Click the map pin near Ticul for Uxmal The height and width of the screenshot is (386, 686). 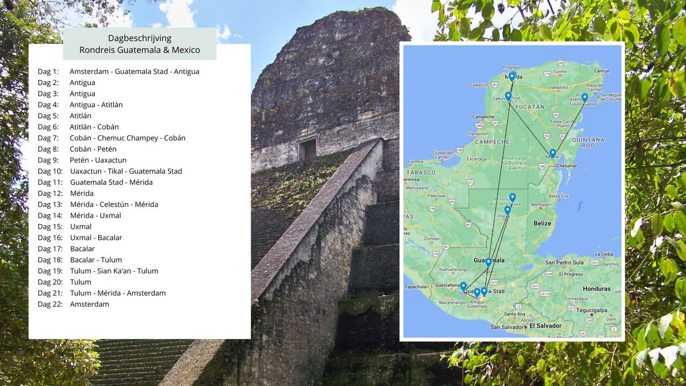click(x=508, y=96)
